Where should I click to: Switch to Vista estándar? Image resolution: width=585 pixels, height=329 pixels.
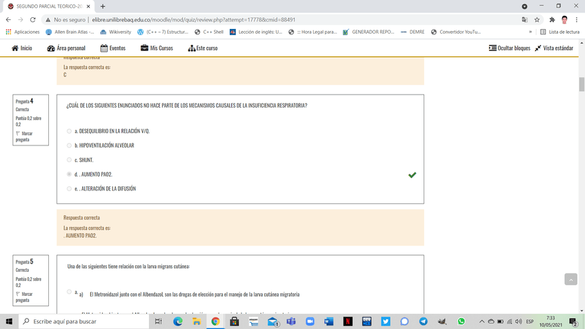pos(554,48)
